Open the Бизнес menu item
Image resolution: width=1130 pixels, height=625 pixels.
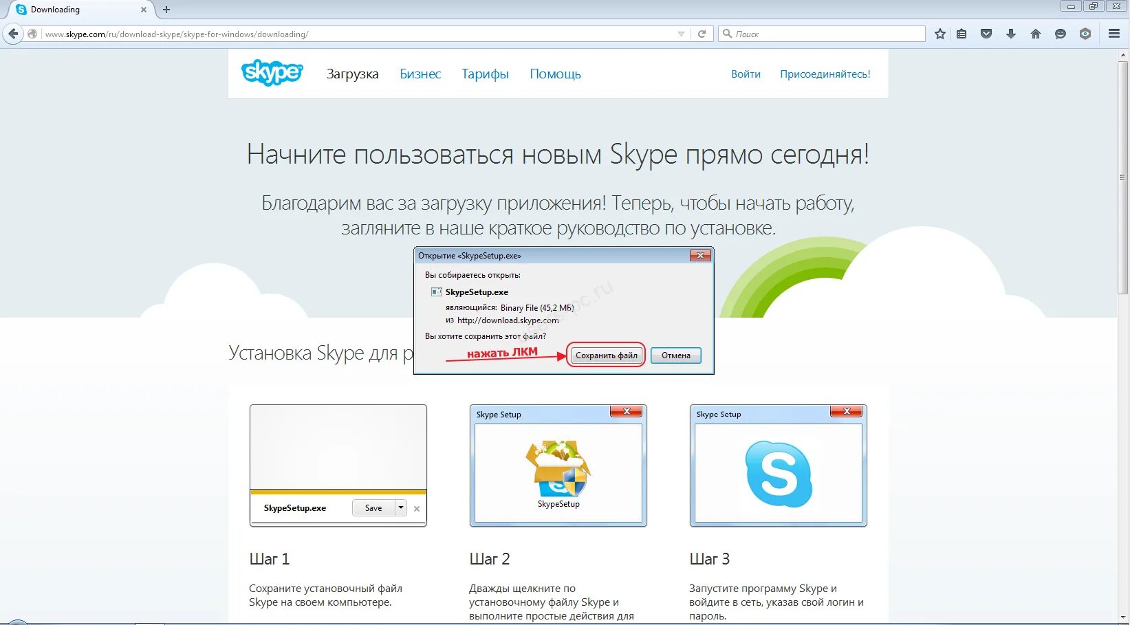pos(420,74)
